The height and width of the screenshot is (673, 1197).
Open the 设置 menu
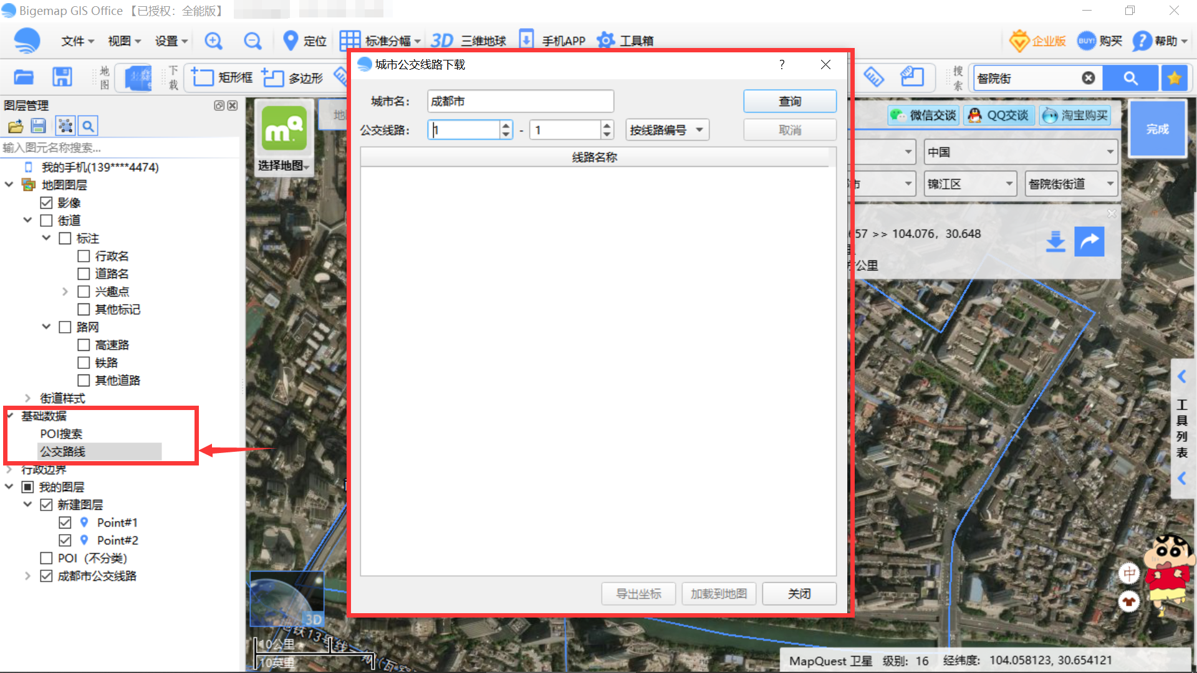[171, 41]
